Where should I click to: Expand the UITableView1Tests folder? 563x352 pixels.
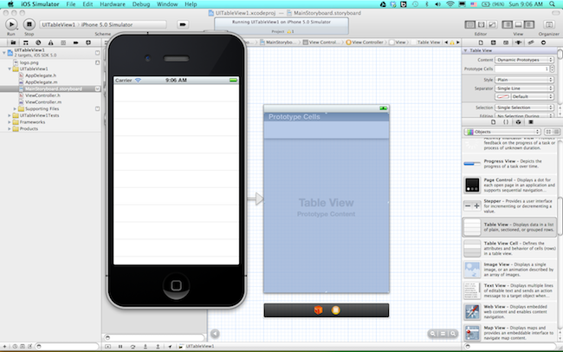[x=10, y=115]
